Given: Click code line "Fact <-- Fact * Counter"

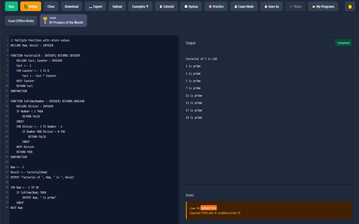Looking at the screenshot, I should pos(39,76).
